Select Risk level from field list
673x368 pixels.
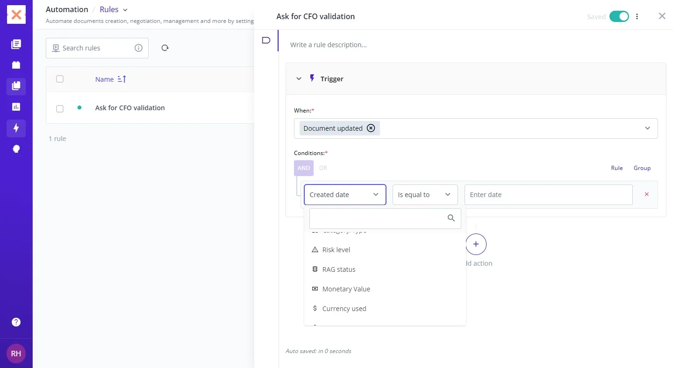[336, 250]
